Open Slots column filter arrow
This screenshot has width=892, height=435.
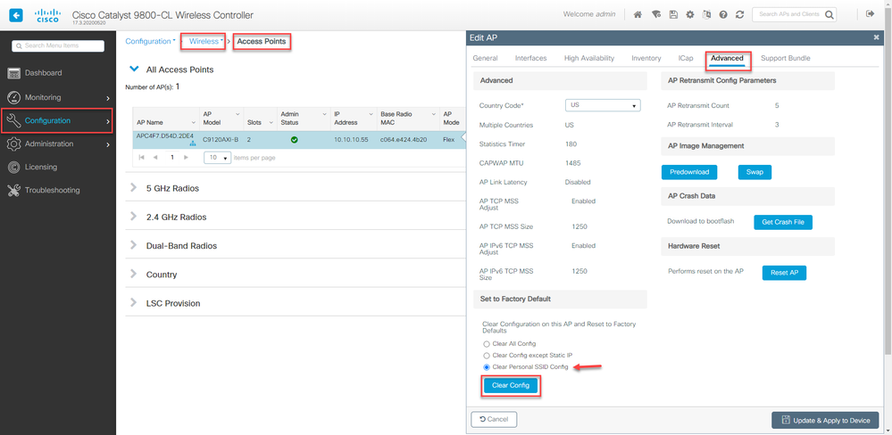[271, 123]
